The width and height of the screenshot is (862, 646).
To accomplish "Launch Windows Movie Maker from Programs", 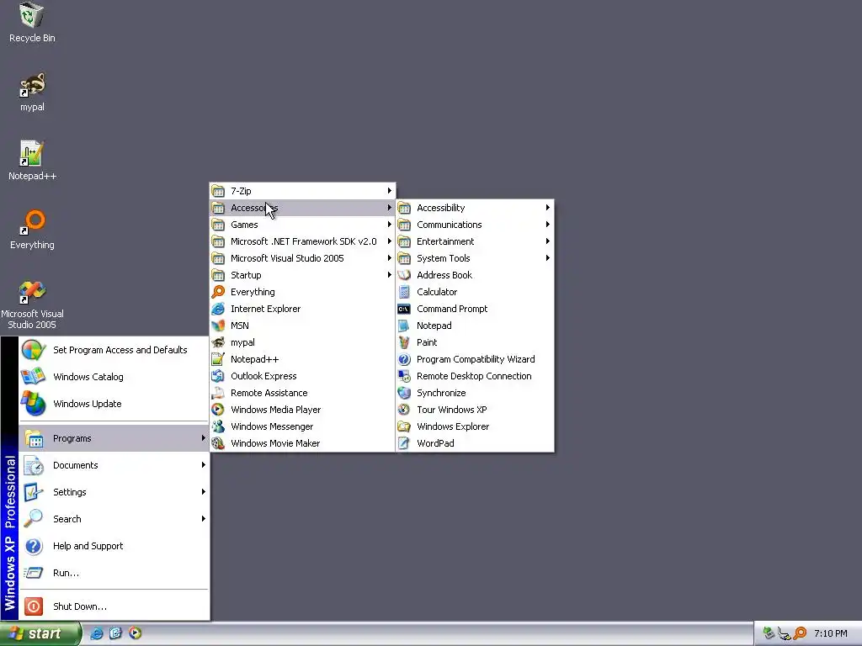I will click(302, 443).
